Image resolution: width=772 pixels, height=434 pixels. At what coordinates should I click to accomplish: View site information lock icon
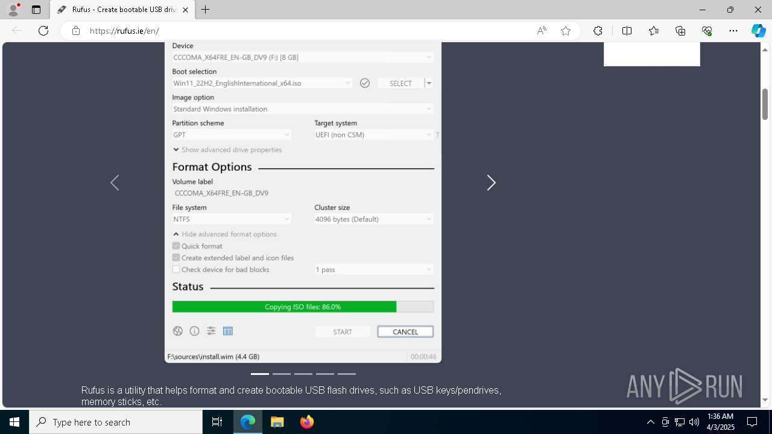click(76, 31)
